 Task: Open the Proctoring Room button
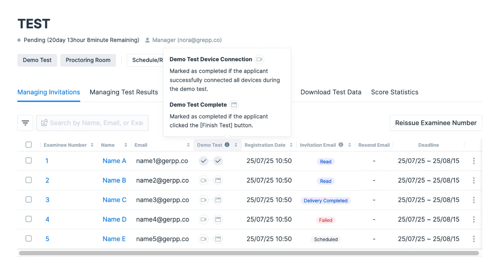click(88, 60)
